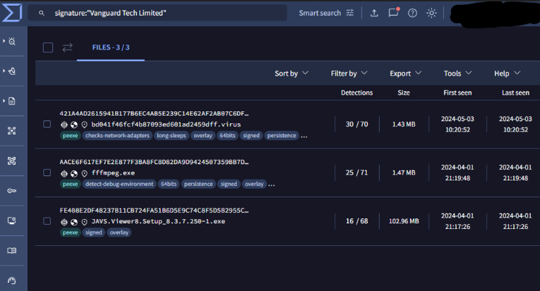Click the Size column header
This screenshot has width=540, height=291.
coord(404,92)
